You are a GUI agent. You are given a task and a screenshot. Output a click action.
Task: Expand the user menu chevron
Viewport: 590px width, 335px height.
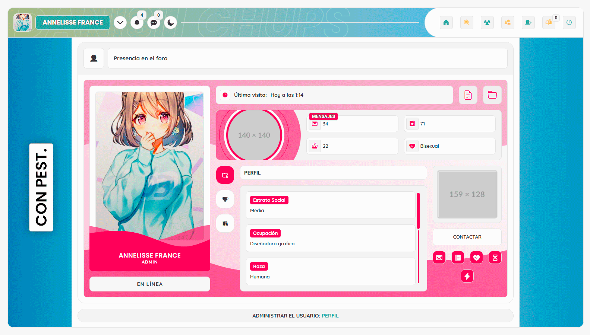(120, 23)
